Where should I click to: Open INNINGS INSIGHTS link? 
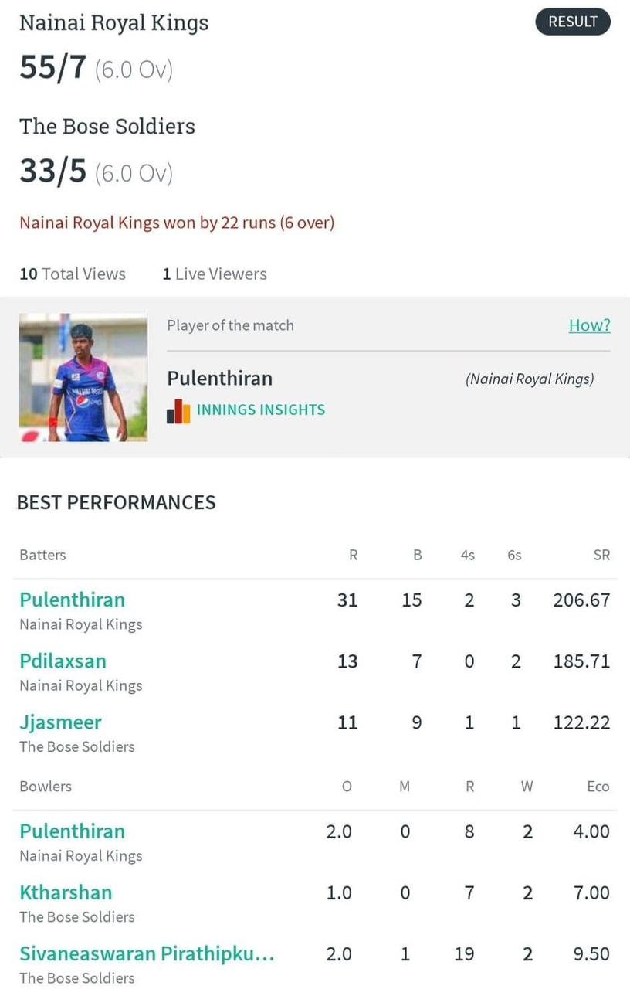click(261, 410)
